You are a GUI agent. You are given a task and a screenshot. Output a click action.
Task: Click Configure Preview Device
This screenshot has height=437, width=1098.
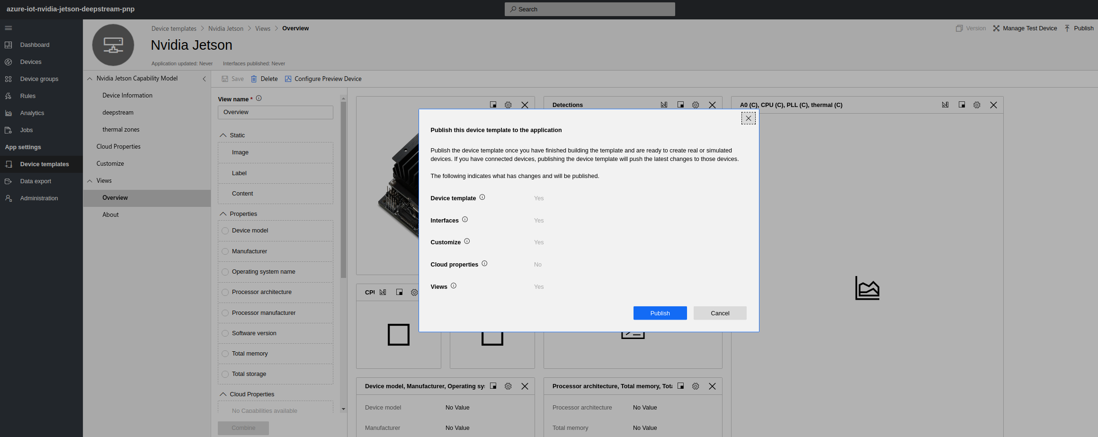(323, 79)
